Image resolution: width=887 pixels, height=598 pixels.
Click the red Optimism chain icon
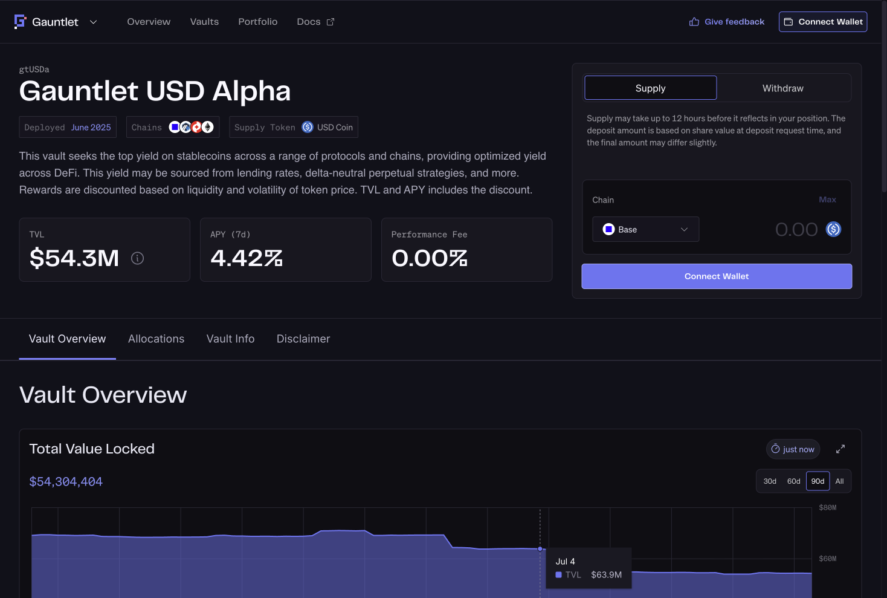(196, 127)
